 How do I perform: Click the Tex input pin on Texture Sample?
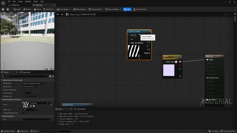pos(129,39)
